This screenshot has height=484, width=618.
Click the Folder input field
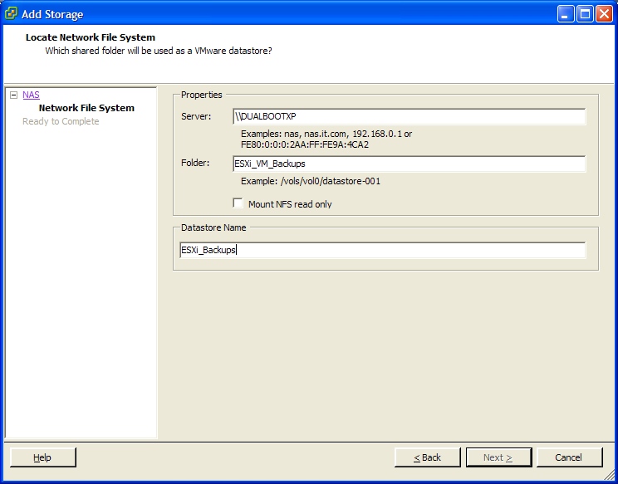coord(410,164)
